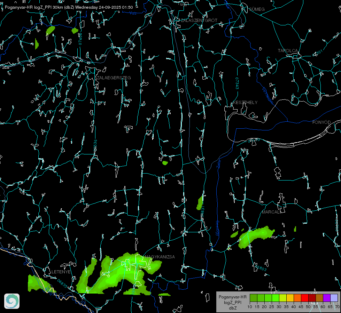Click the KESZTHELY city label
341x313 pixels.
tap(245, 102)
